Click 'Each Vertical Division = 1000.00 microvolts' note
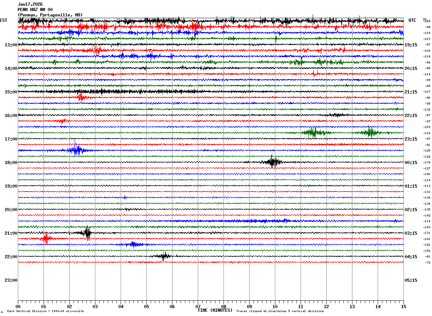 45,311
